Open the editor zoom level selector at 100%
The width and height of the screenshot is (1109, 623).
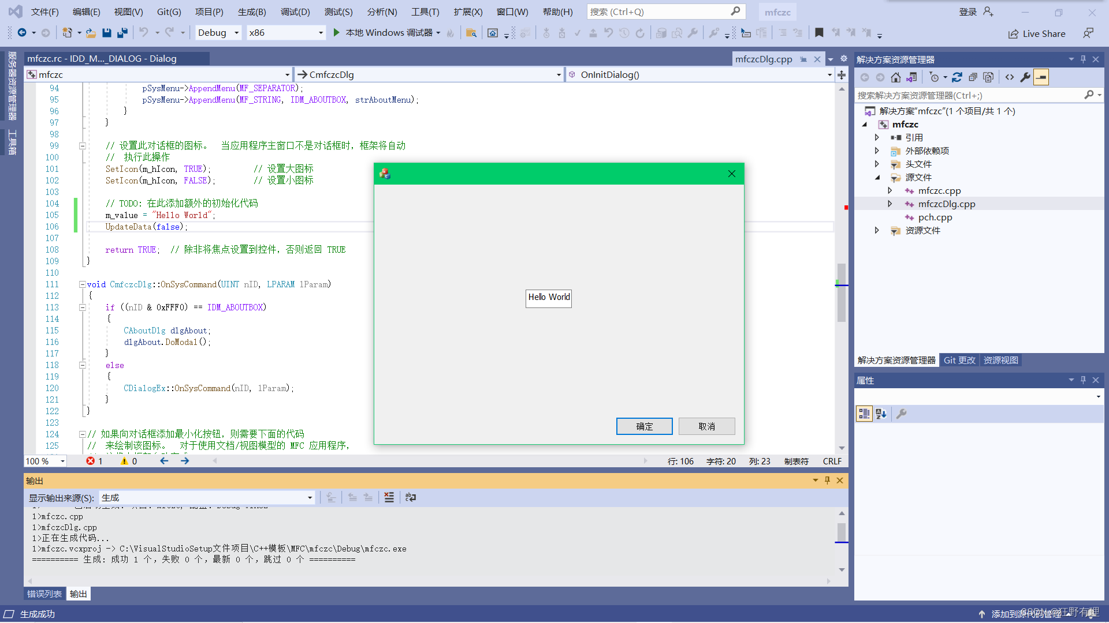pos(45,461)
